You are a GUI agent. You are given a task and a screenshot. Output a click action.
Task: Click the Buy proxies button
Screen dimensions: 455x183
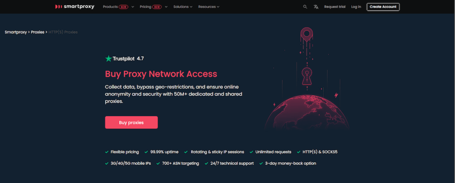(131, 122)
